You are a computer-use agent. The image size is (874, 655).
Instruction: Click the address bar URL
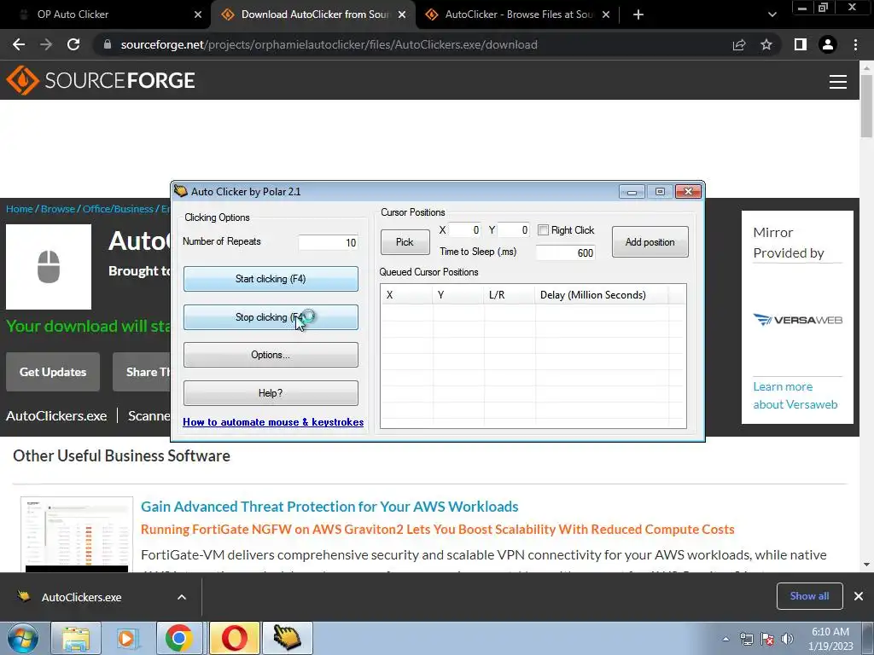point(329,44)
